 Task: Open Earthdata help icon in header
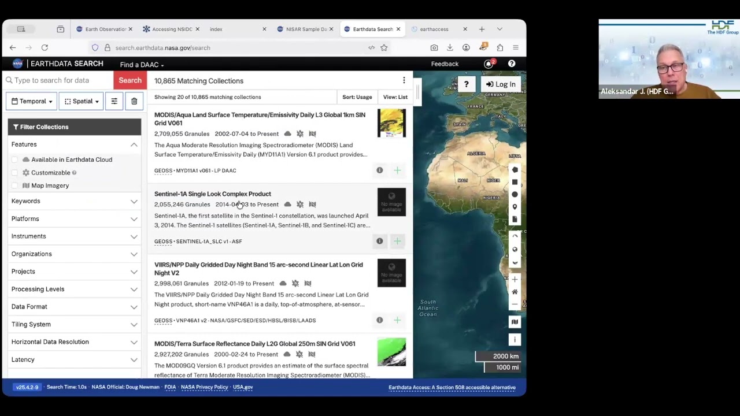pyautogui.click(x=512, y=64)
